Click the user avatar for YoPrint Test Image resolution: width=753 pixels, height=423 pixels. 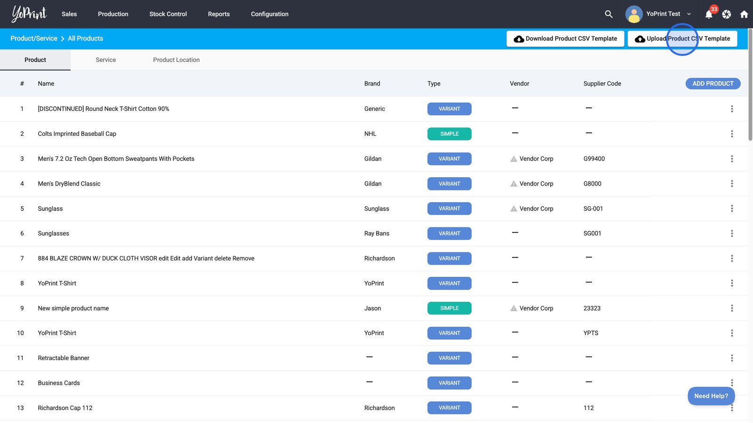click(x=634, y=14)
